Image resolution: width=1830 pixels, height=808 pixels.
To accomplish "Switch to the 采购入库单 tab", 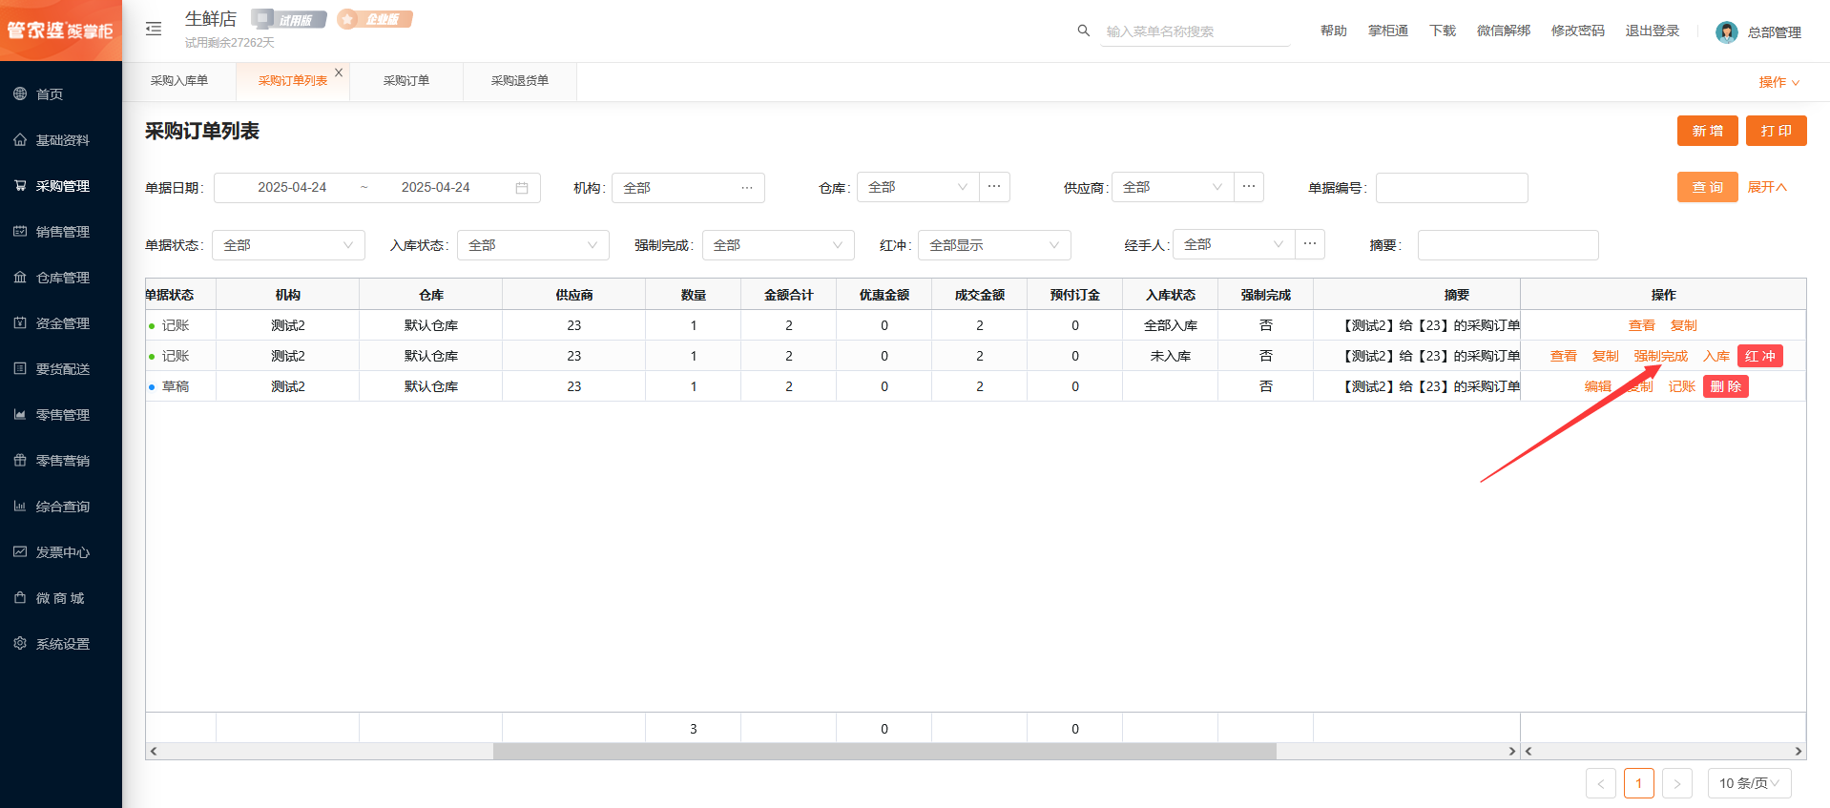I will (x=179, y=81).
